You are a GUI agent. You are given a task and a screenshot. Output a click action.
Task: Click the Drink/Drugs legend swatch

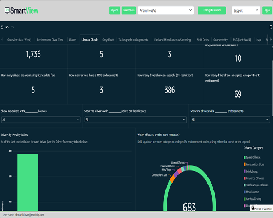(x=245, y=171)
